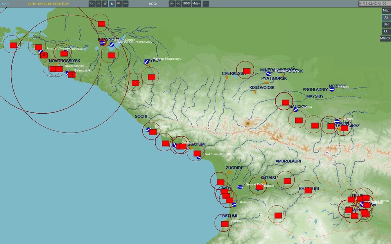Select Krasnodar-Pashkovsky airfield icon
Image resolution: width=391 pixels, height=244 pixels.
coord(112,45)
